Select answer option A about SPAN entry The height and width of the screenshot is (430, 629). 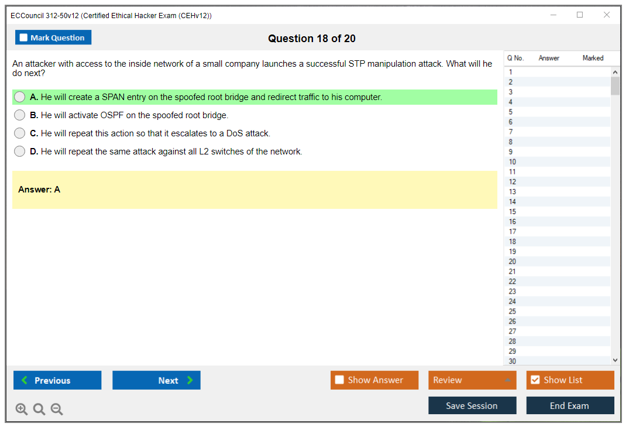tap(20, 97)
